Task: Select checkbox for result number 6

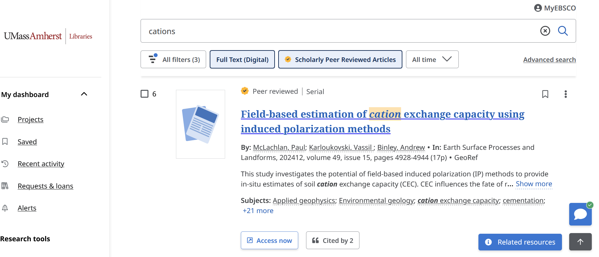Action: (145, 94)
